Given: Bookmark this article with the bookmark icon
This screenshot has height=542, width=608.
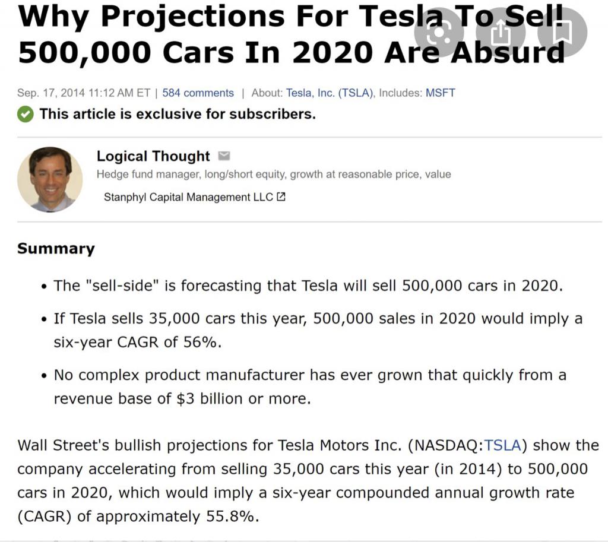Looking at the screenshot, I should coord(563,33).
